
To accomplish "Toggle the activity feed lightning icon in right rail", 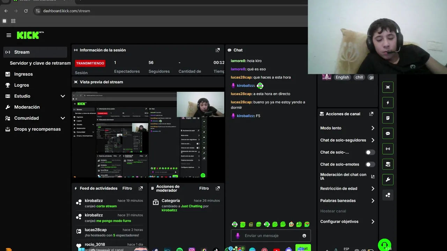I will tap(388, 102).
